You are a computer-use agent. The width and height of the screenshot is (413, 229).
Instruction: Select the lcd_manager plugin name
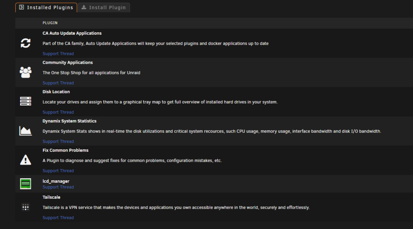56,181
